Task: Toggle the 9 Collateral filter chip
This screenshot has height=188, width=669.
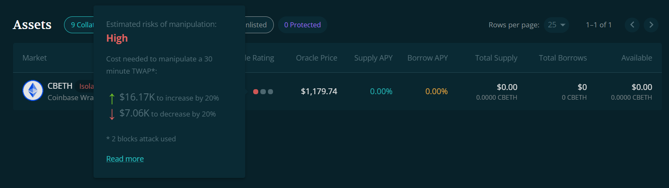Action: [79, 25]
